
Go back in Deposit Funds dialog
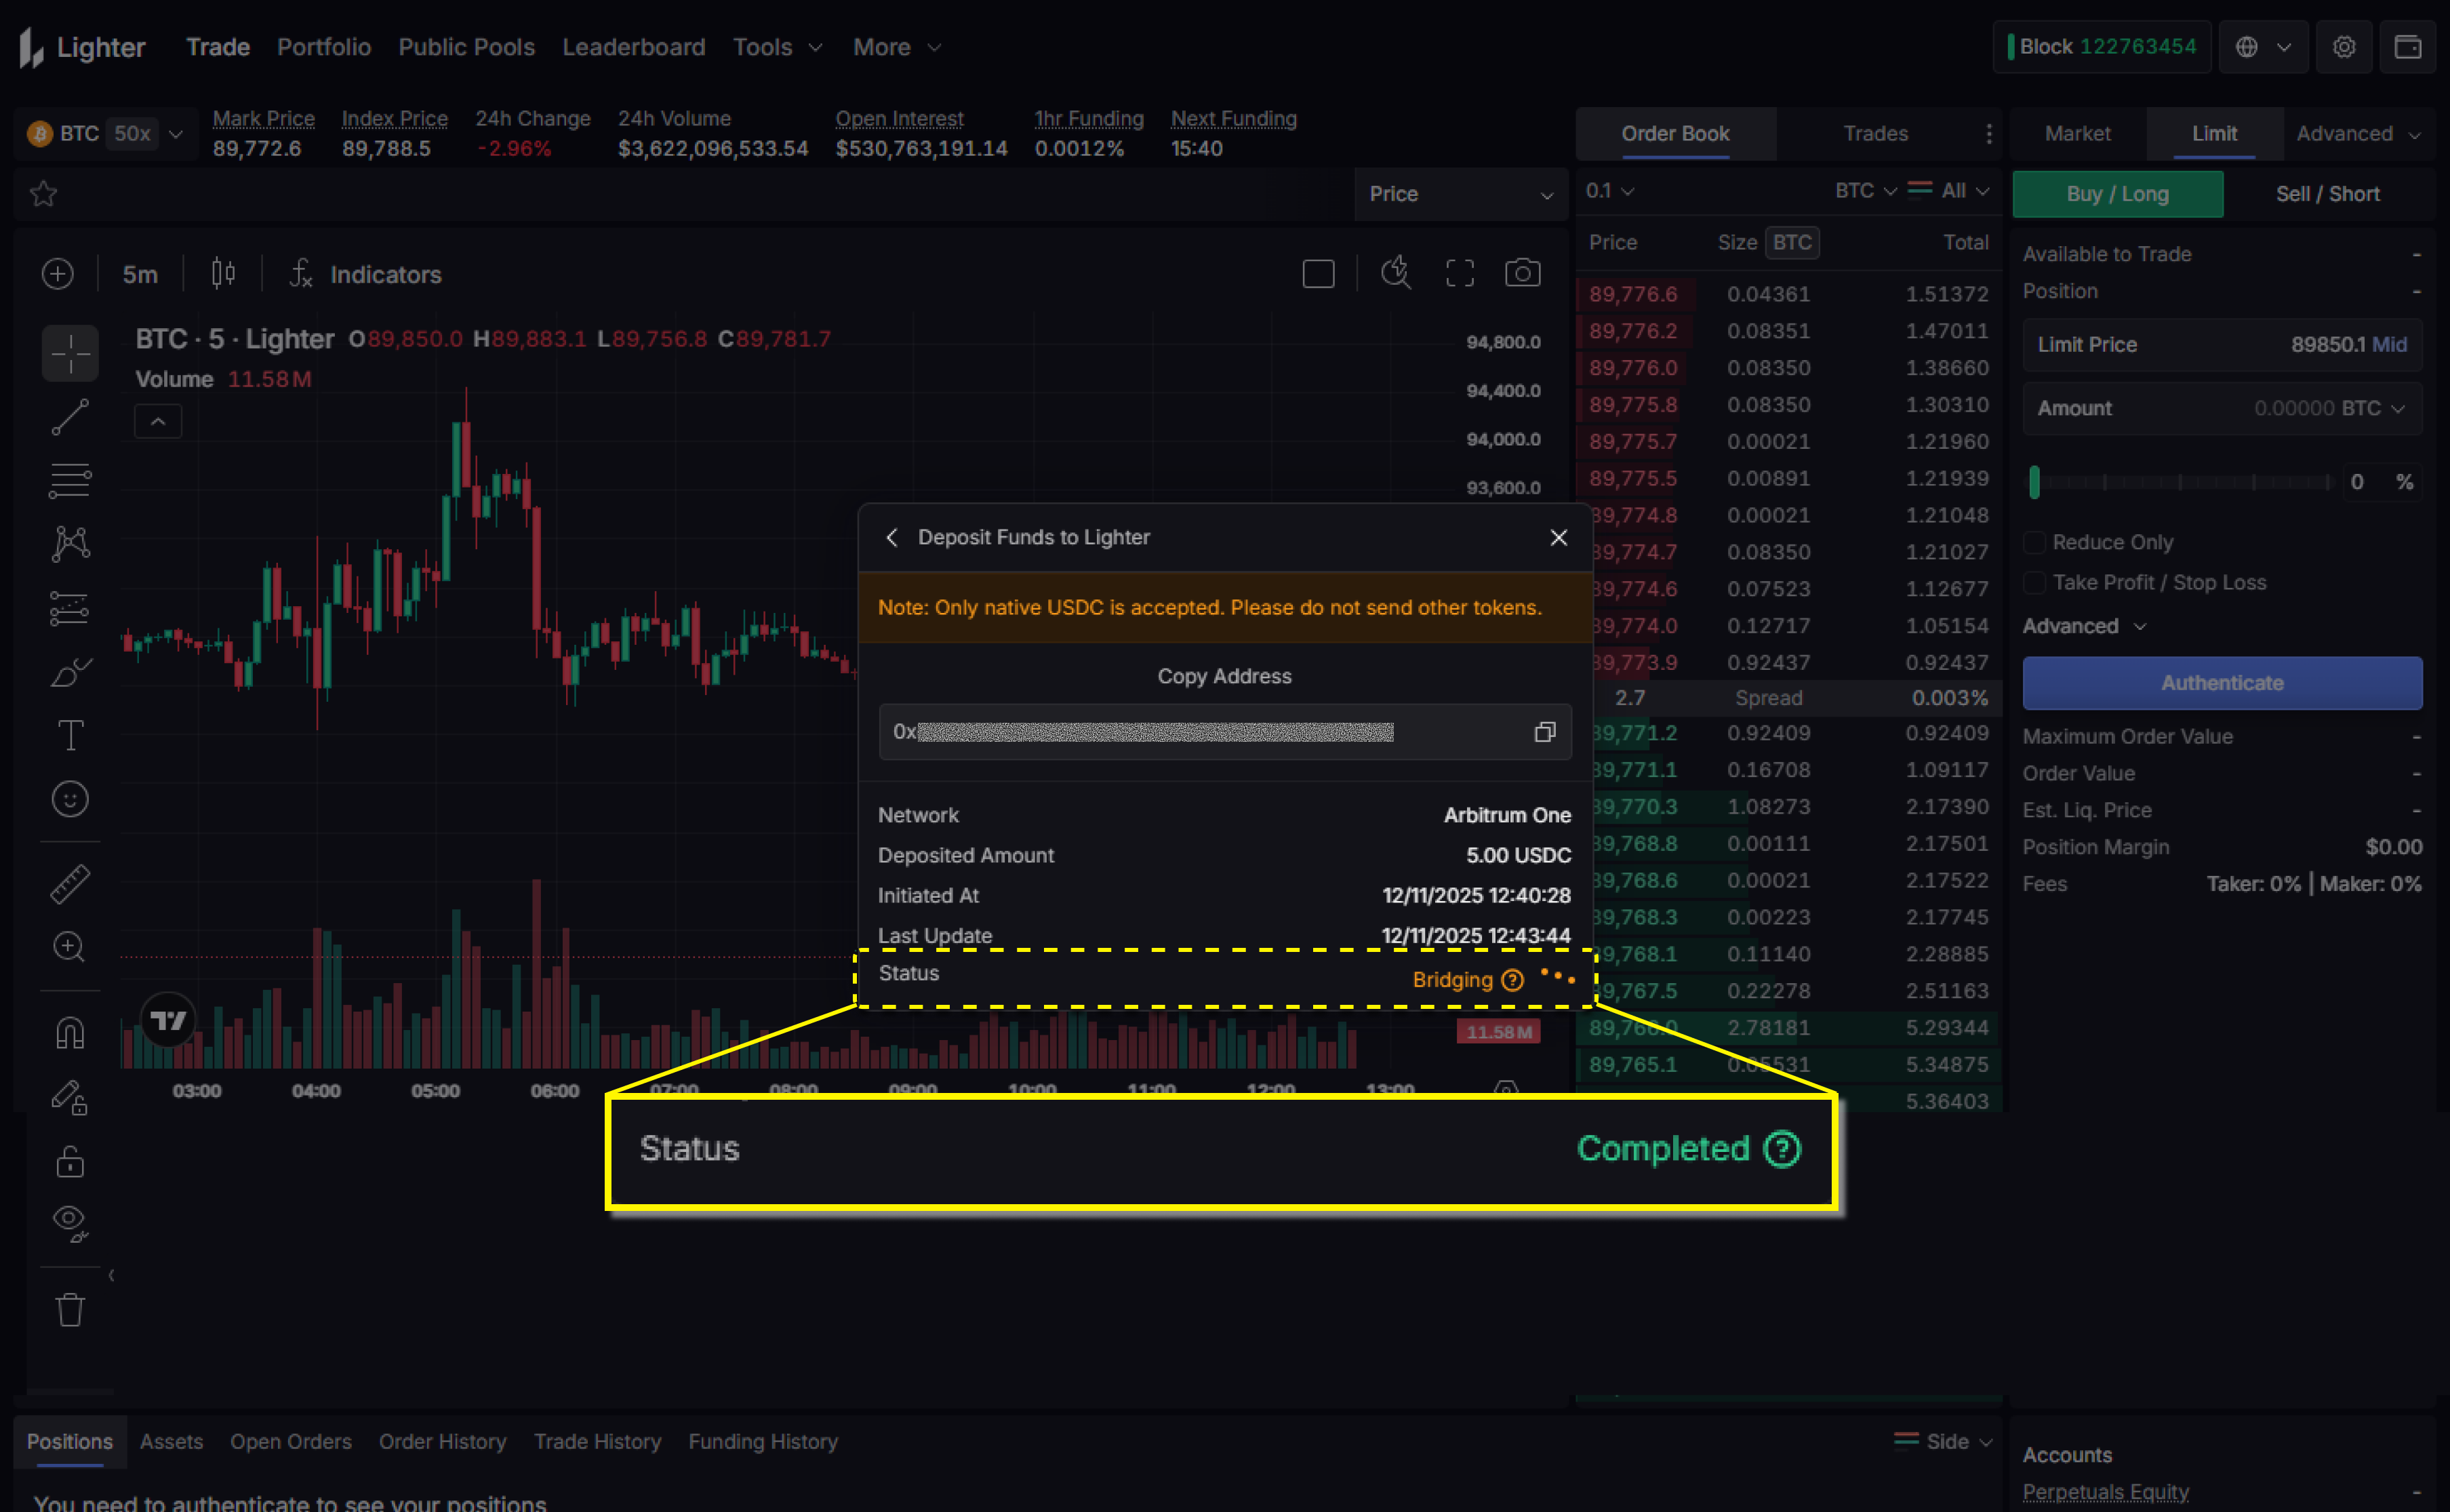[891, 537]
